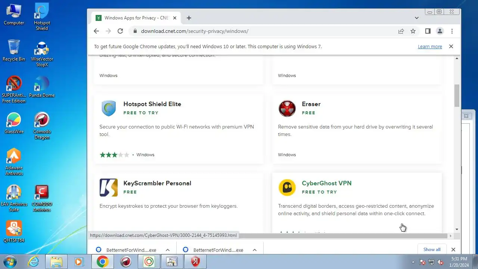Screen dimensions: 478x269
Task: Reload the page in Chrome
Action: click(x=120, y=31)
